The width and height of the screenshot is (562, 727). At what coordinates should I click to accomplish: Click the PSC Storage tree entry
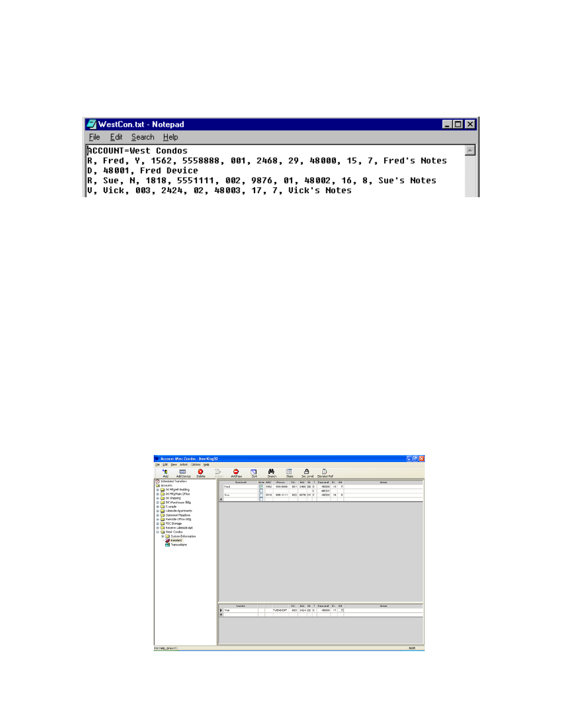pyautogui.click(x=173, y=523)
